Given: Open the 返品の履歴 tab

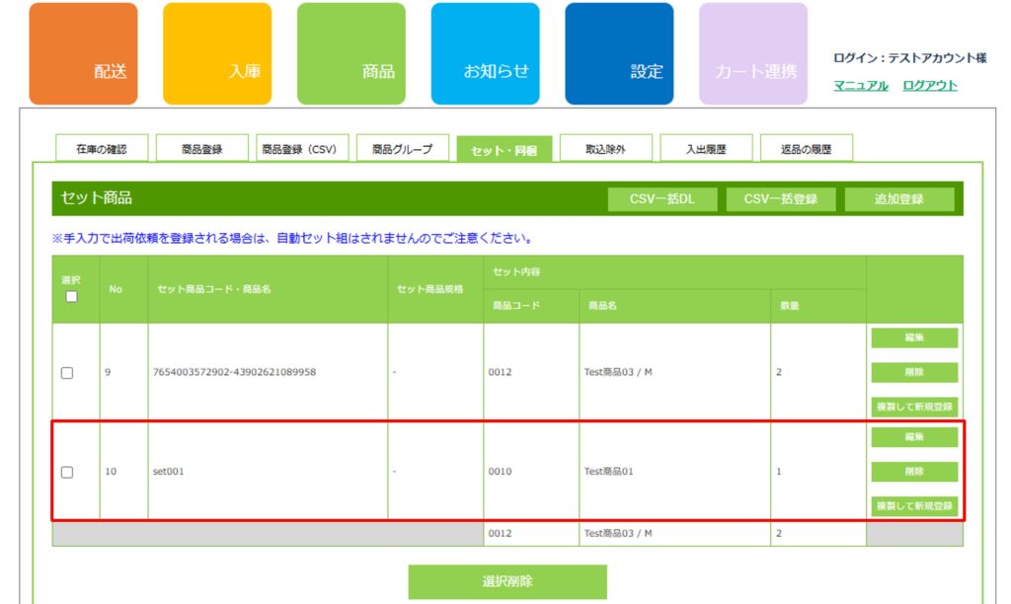Looking at the screenshot, I should coord(806,149).
